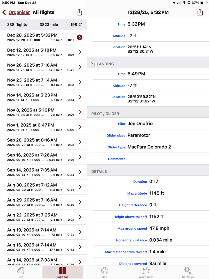The height and width of the screenshot is (279, 209).
Task: Edit the Pilot name Joe Onofrio field
Action: (x=140, y=123)
